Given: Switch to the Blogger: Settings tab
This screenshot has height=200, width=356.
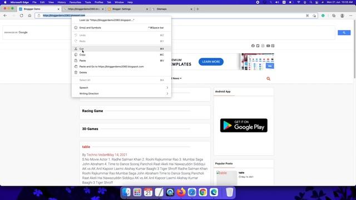Looking at the screenshot, I should tap(128, 9).
